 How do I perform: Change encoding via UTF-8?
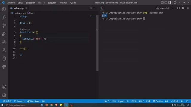click(134, 101)
